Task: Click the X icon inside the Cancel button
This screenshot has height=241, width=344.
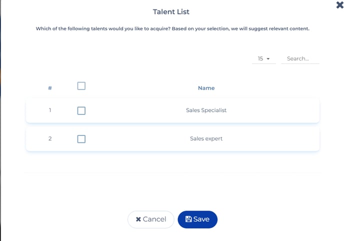Action: click(138, 219)
